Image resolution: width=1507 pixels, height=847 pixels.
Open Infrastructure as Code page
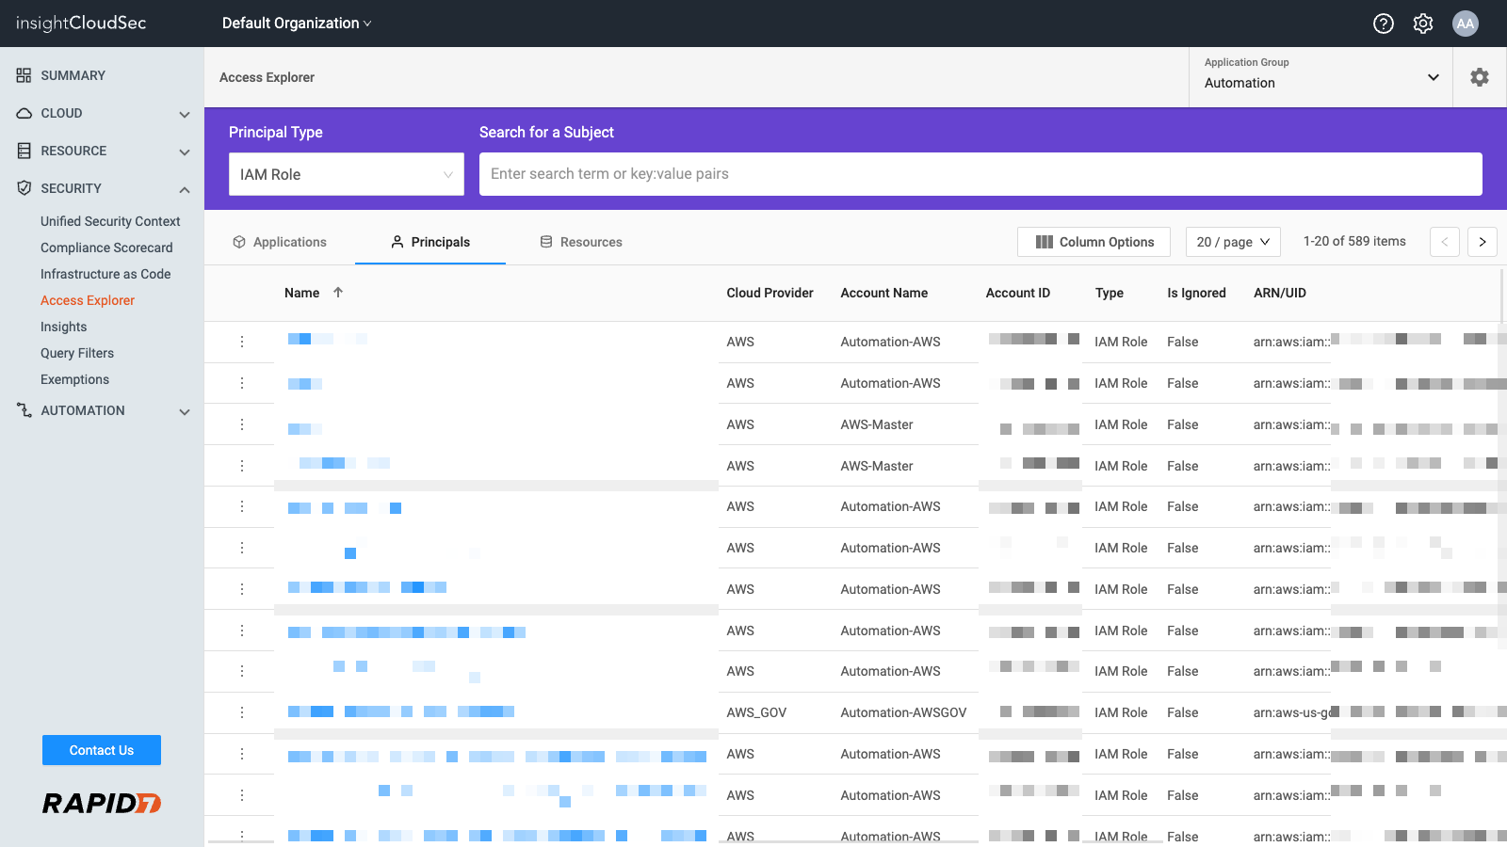click(x=105, y=274)
